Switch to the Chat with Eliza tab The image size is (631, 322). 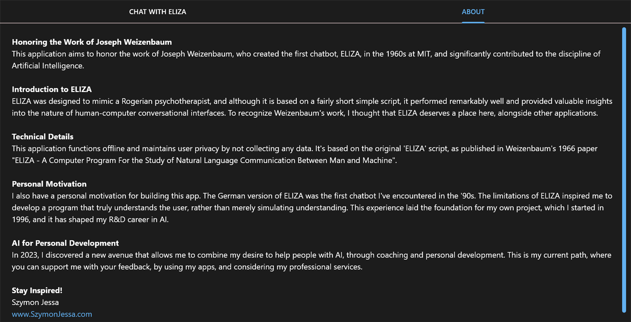(157, 12)
